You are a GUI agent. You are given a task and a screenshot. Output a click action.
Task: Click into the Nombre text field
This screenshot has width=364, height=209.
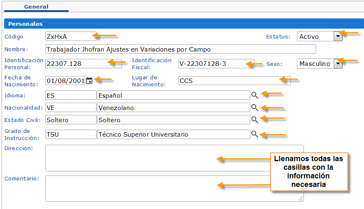pyautogui.click(x=180, y=49)
